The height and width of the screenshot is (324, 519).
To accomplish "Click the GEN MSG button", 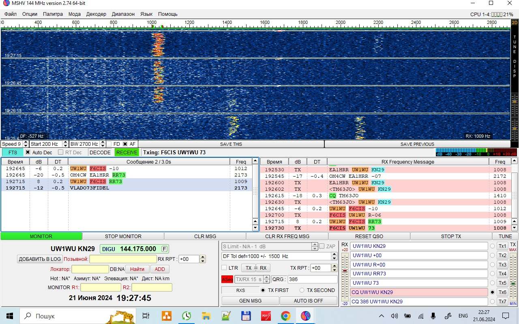I will (250, 301).
